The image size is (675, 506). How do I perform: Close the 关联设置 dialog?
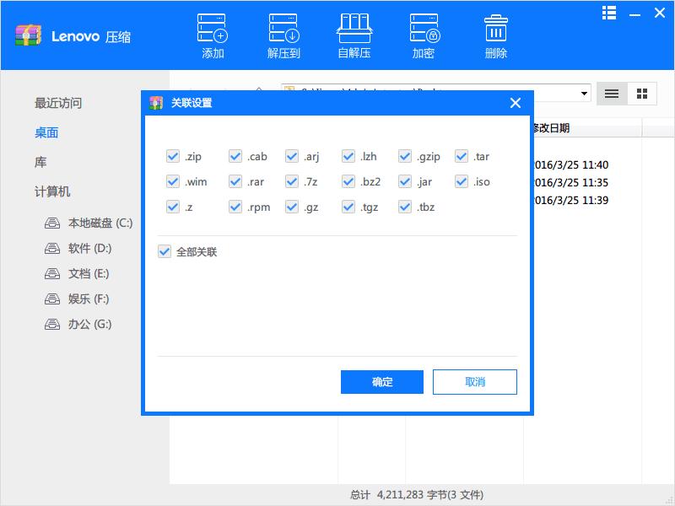pos(516,103)
